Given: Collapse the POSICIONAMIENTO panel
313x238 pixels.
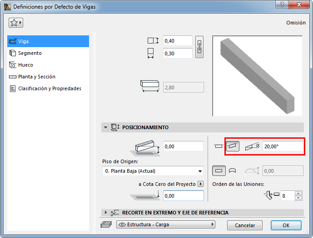Looking at the screenshot, I should (105, 127).
